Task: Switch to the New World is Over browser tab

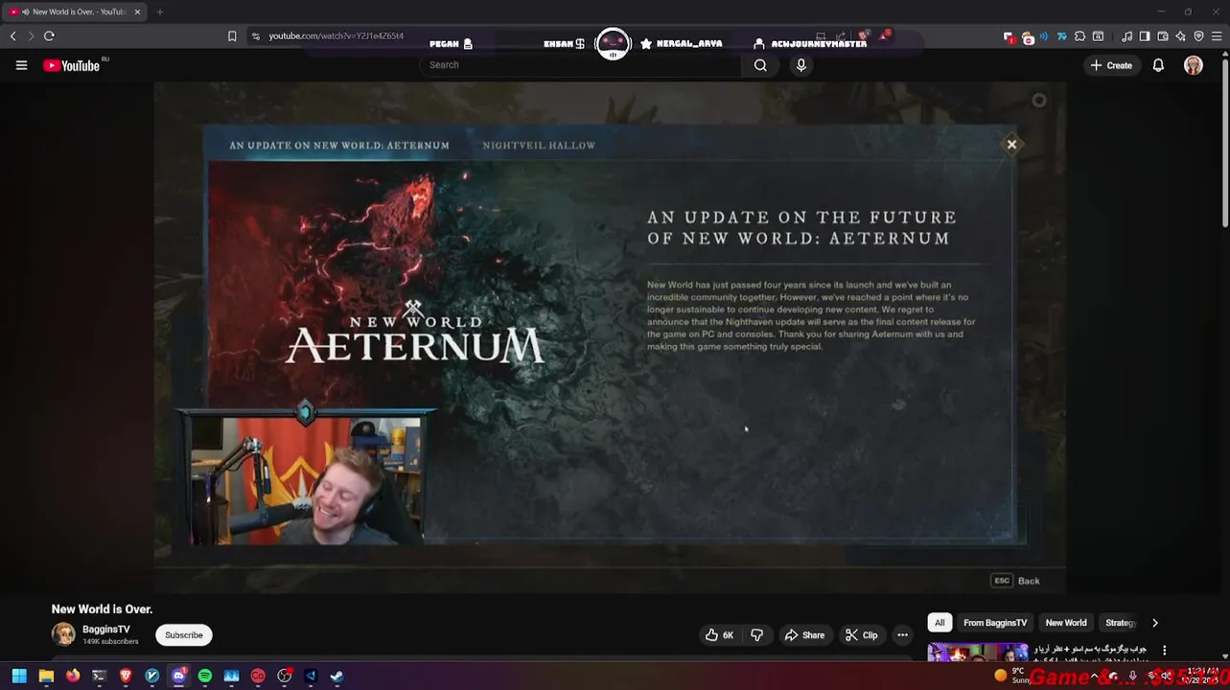Action: coord(75,11)
